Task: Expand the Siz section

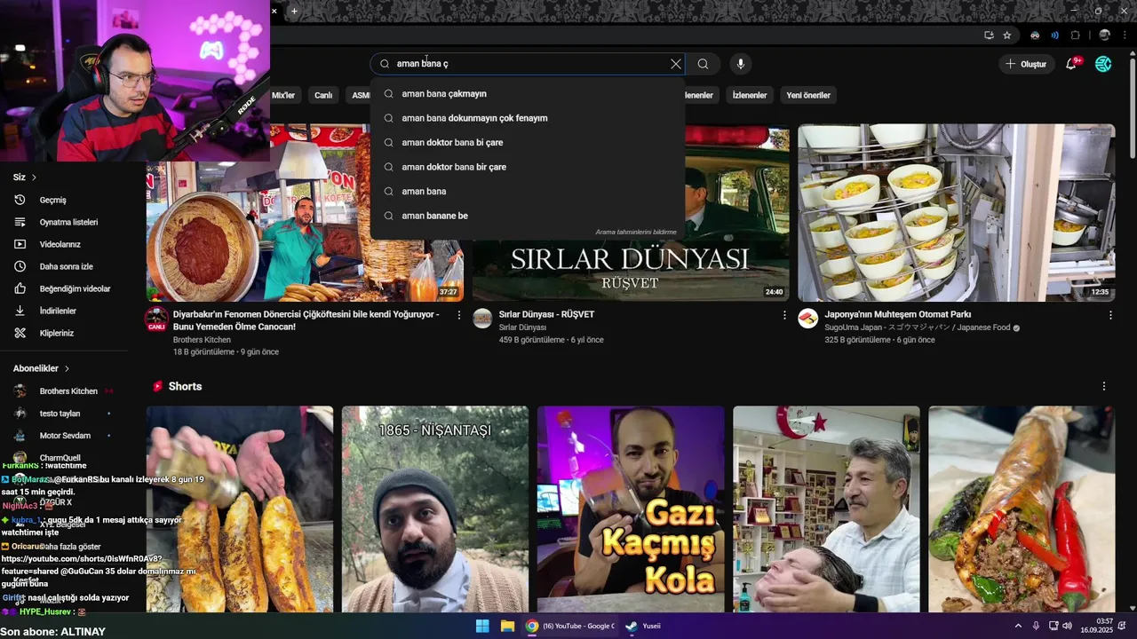Action: pos(25,177)
